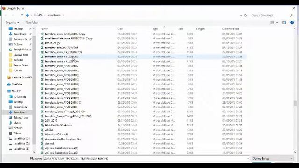Select the DATAKU folder in sidebar
The image size is (299, 168).
(x=18, y=60)
